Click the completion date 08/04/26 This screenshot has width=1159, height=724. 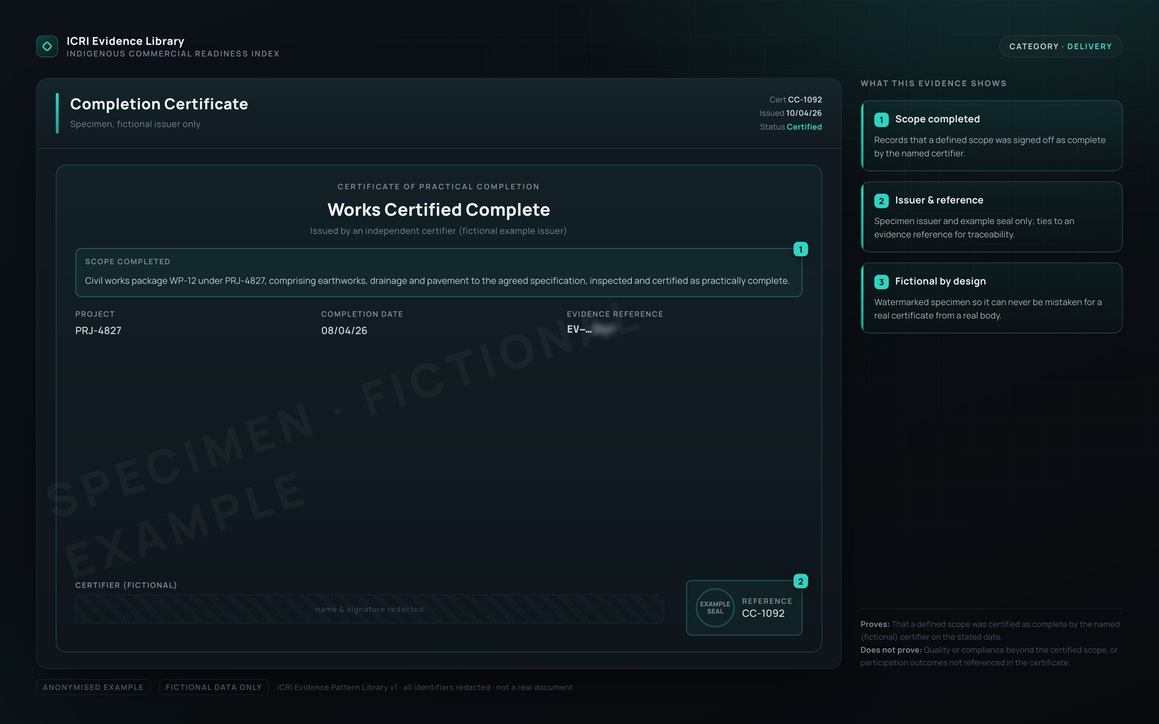[344, 331]
